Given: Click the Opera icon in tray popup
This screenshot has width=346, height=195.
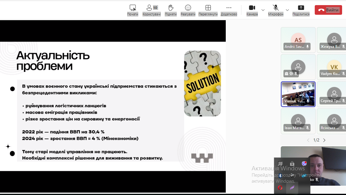Looking at the screenshot, I should (280, 187).
